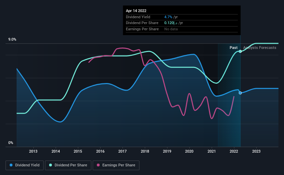Click the blue Dividend Yield legend dot

coord(11,165)
